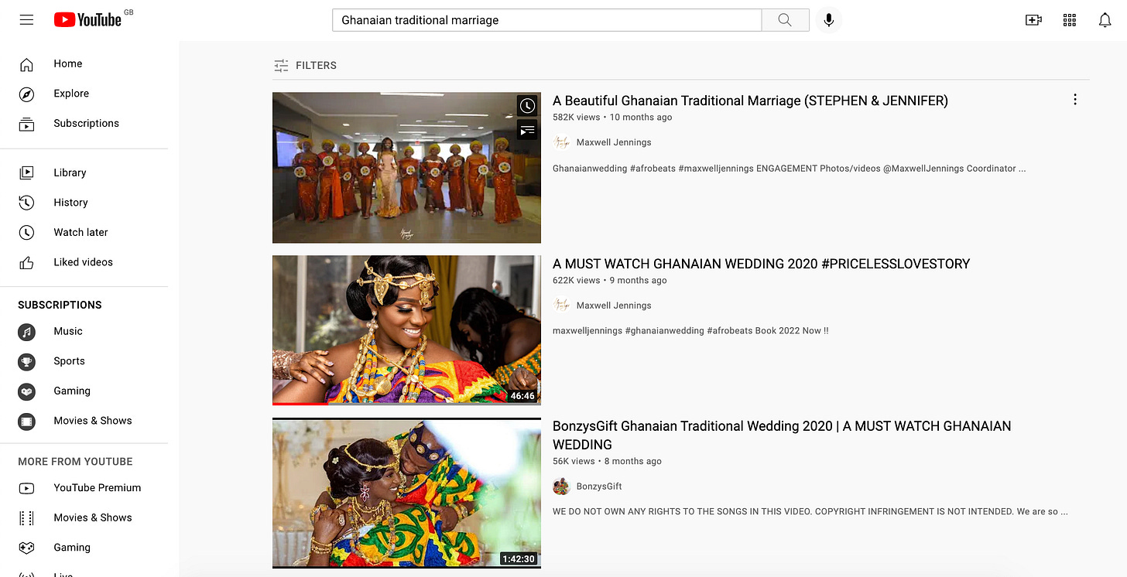Screen dimensions: 1127x577
Task: Click the Sports trophy icon
Action: [x=27, y=361]
